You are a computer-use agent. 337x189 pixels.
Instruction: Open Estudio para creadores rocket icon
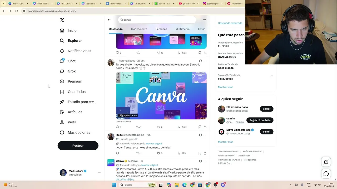62,102
